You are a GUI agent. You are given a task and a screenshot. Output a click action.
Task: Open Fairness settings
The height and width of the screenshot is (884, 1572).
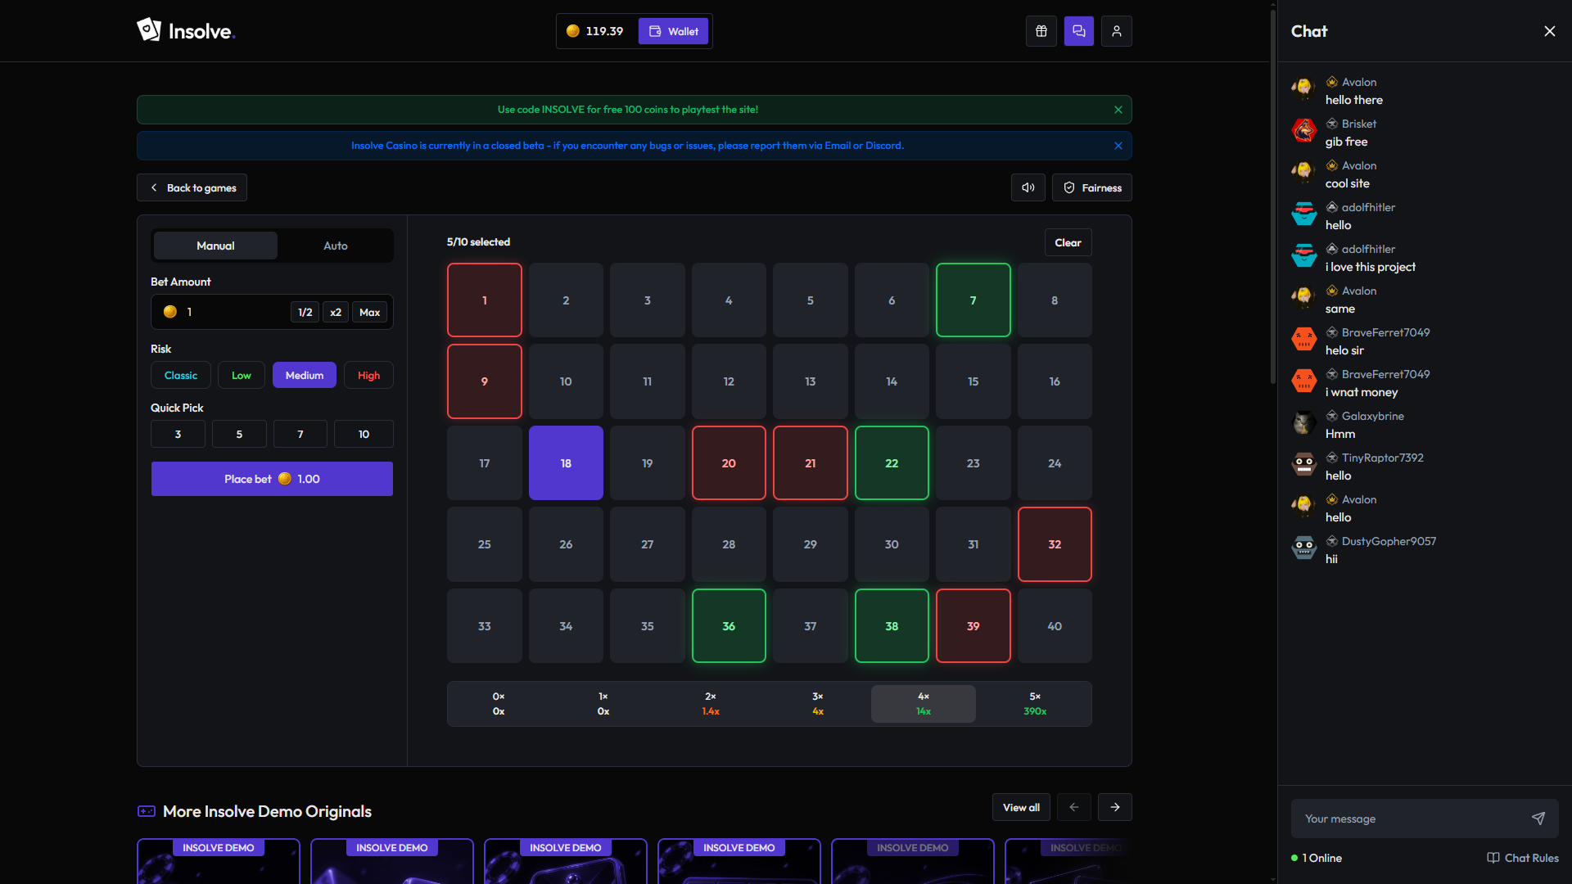tap(1092, 187)
